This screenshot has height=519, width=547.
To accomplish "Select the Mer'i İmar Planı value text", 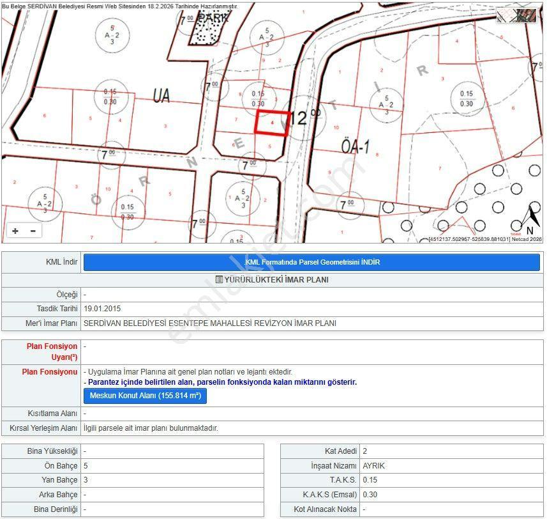I will tap(210, 323).
